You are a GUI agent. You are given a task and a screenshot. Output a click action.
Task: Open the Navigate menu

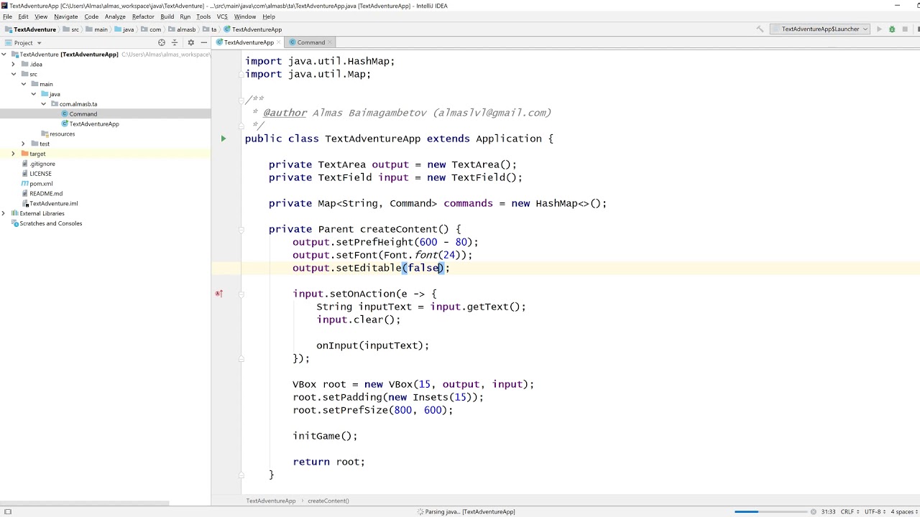click(x=66, y=17)
